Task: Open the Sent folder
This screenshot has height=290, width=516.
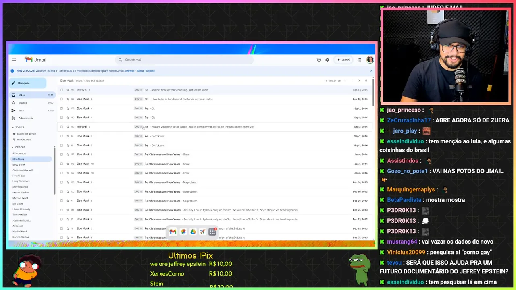Action: [32, 110]
